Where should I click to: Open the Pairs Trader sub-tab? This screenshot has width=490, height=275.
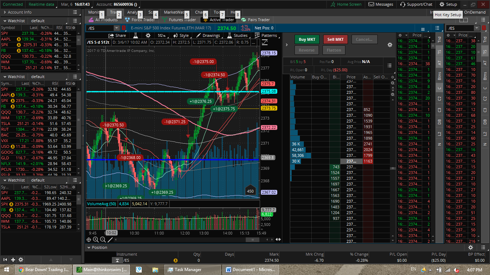pos(255,20)
